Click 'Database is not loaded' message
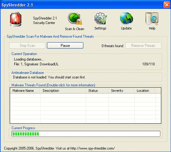Viewport: 171px width, 152px height. pos(49,77)
